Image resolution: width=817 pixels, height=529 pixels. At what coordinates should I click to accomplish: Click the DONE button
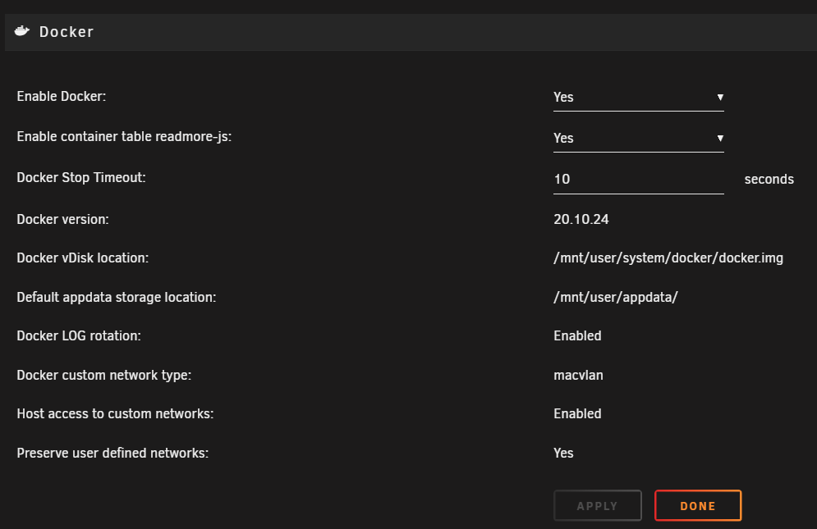(698, 505)
